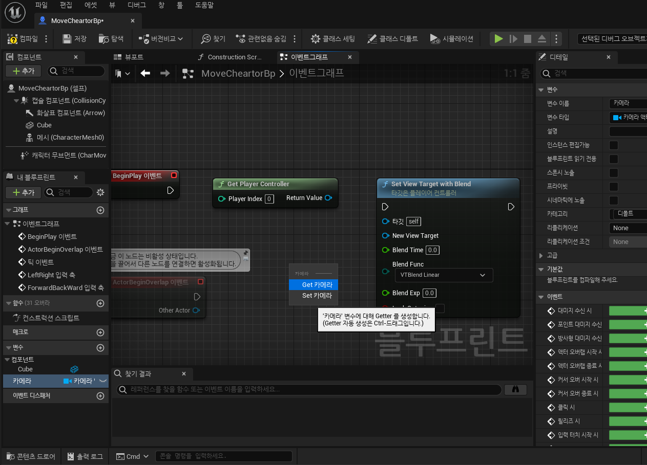Image resolution: width=647 pixels, height=465 pixels.
Task: Open the 도움말 menu
Action: click(x=204, y=5)
